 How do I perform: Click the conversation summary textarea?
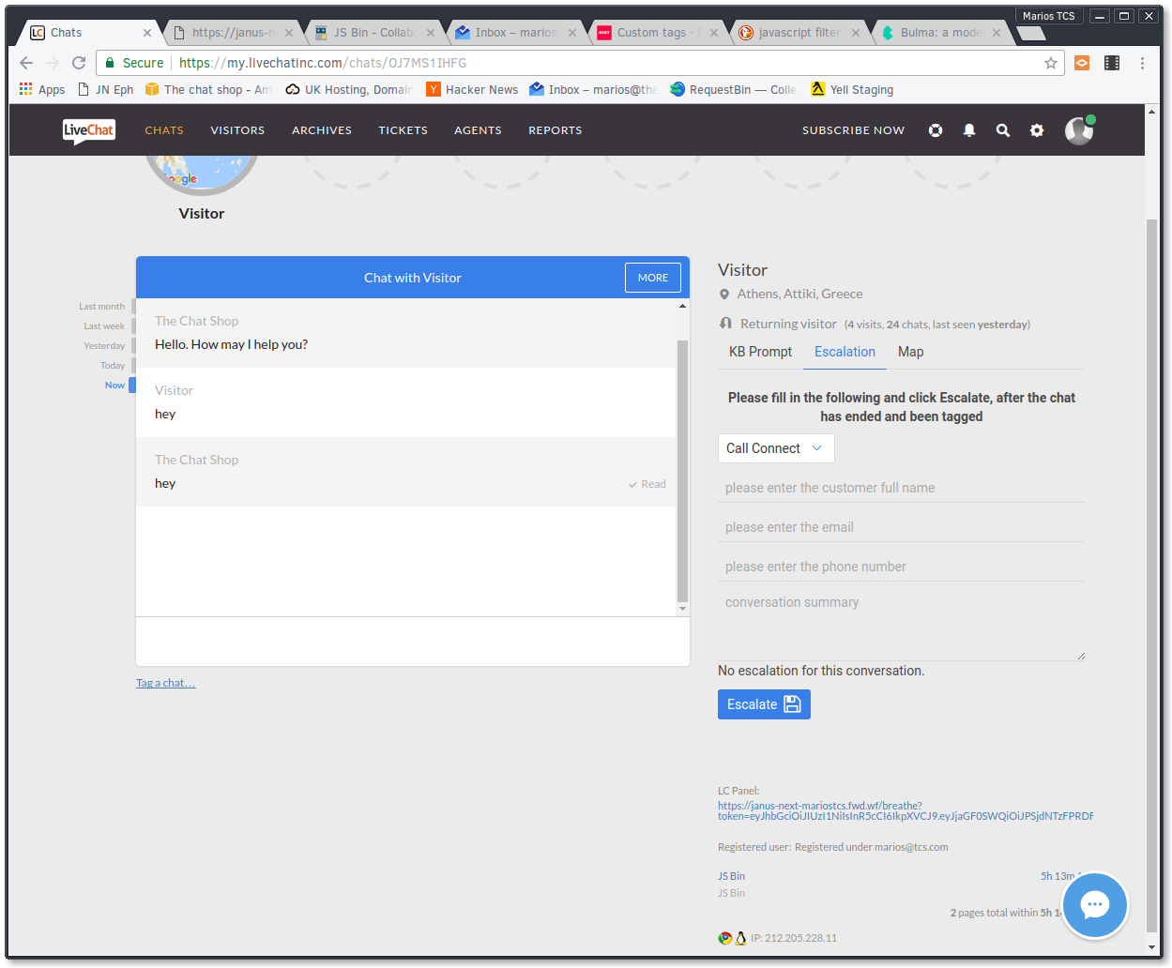(x=902, y=626)
